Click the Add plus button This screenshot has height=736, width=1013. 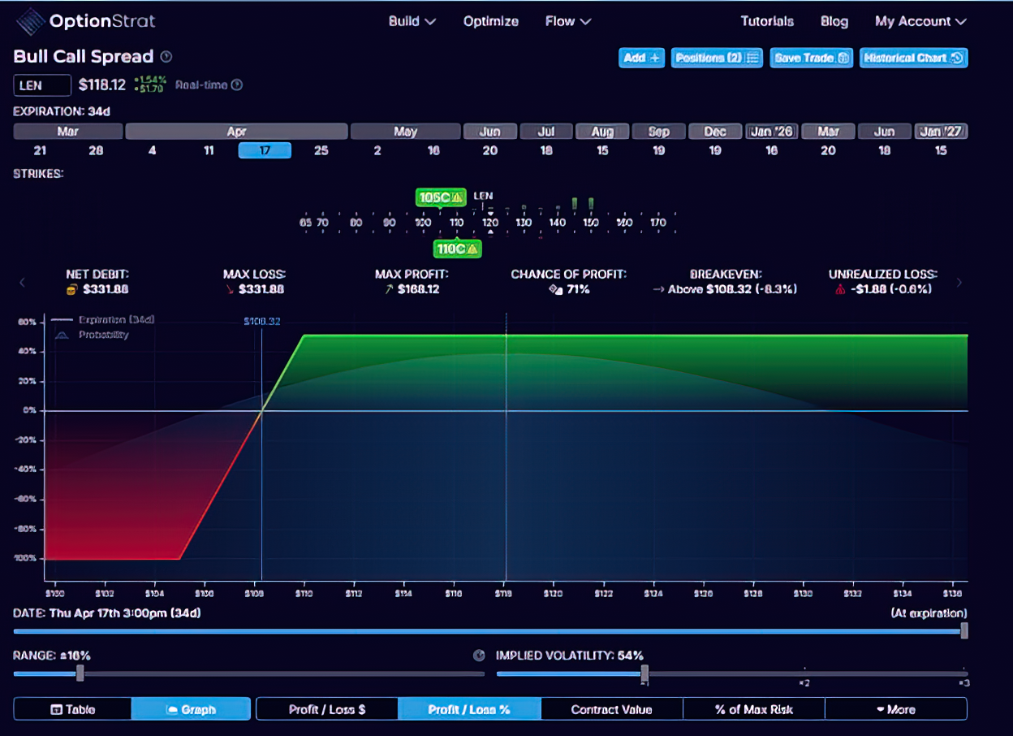tap(642, 58)
